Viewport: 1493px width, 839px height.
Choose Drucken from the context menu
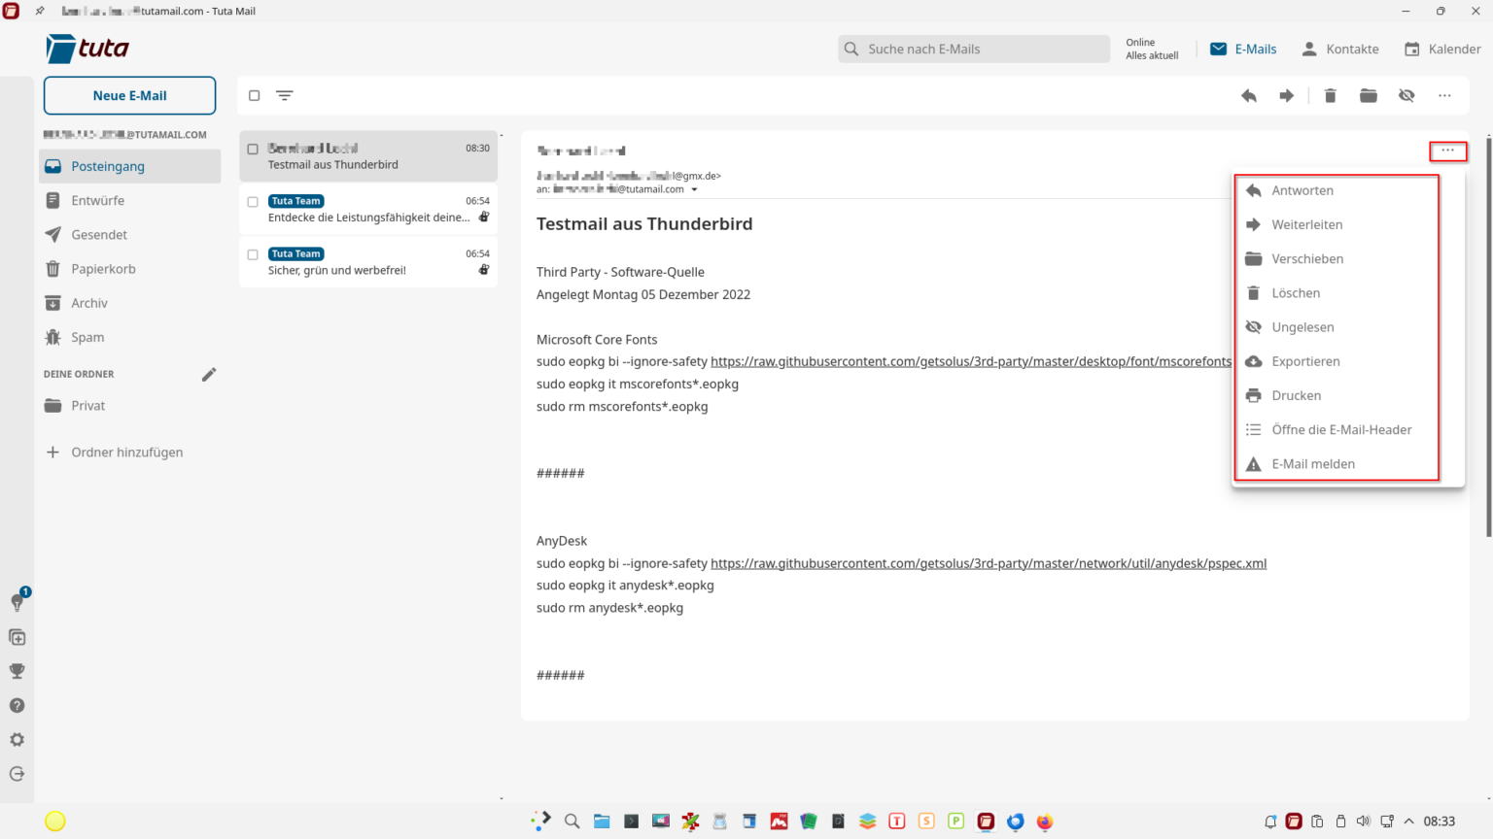(1297, 395)
